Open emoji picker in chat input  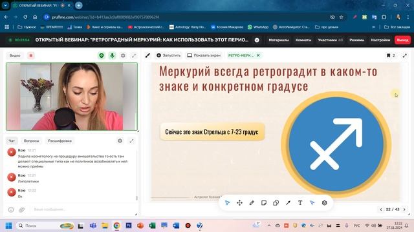[11, 209]
